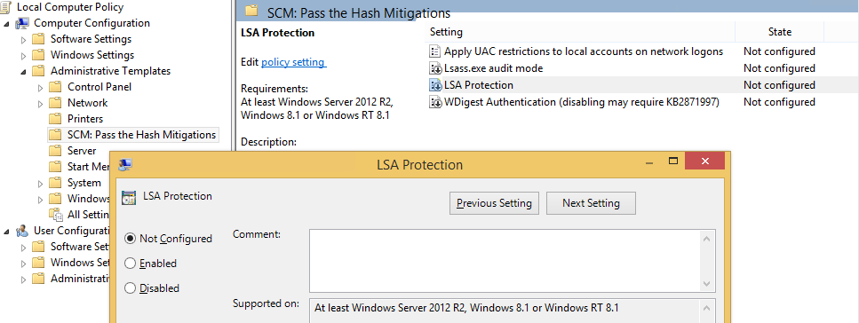Go to the Next Setting
The width and height of the screenshot is (859, 323).
tap(591, 203)
